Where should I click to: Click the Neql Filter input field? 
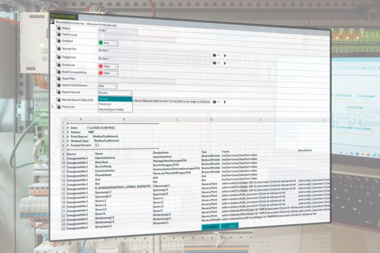(136, 80)
